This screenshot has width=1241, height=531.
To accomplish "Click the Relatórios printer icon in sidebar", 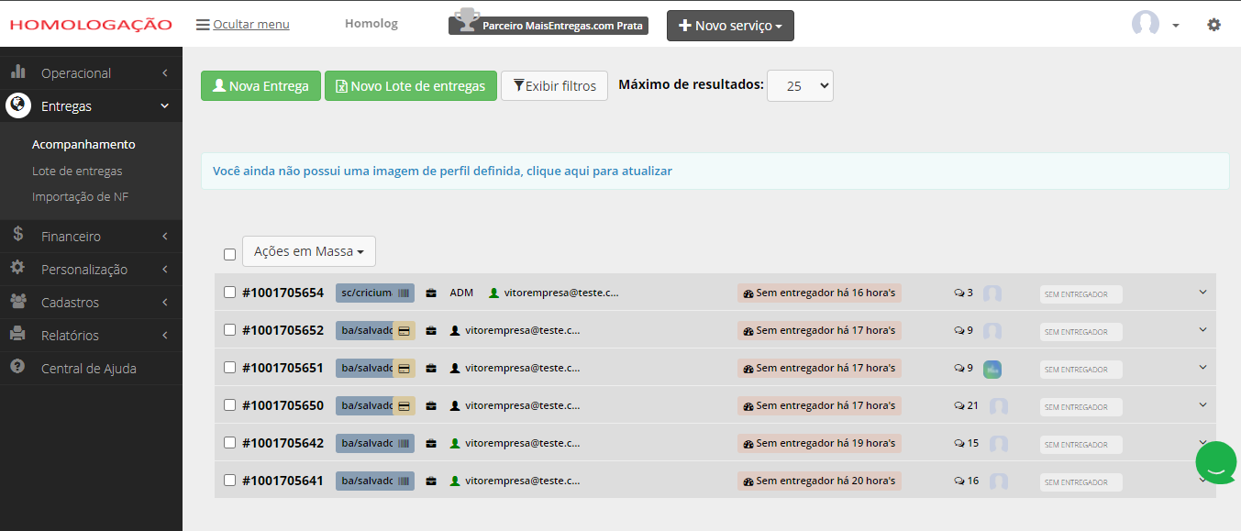I will (x=18, y=334).
